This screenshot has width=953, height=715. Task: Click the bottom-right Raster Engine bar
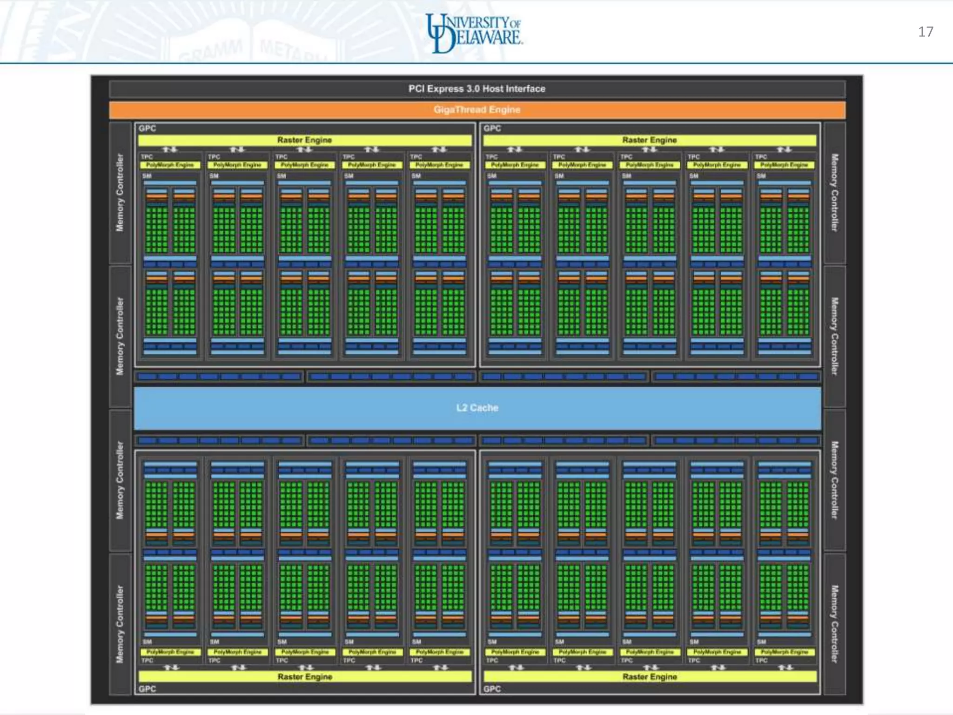[650, 676]
